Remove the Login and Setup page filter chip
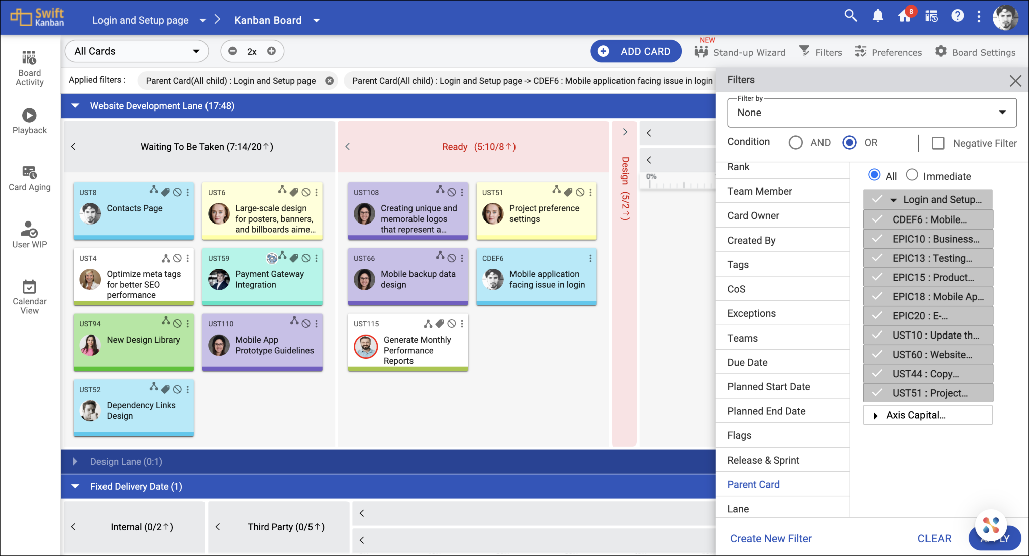Viewport: 1029px width, 556px height. coord(330,80)
